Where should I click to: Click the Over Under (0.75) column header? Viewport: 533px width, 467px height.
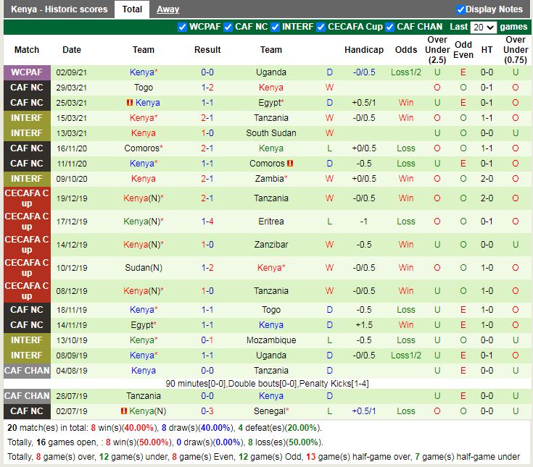click(x=516, y=50)
